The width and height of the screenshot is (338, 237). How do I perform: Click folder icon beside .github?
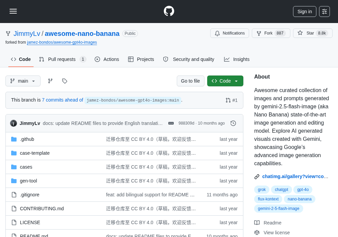pyautogui.click(x=14, y=139)
